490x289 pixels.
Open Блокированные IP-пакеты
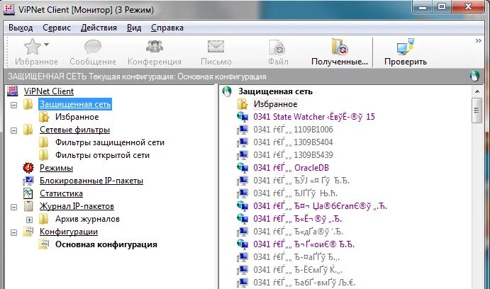(91, 181)
